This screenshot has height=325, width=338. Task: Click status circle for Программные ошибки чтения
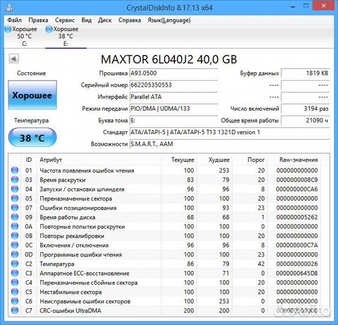(15, 254)
